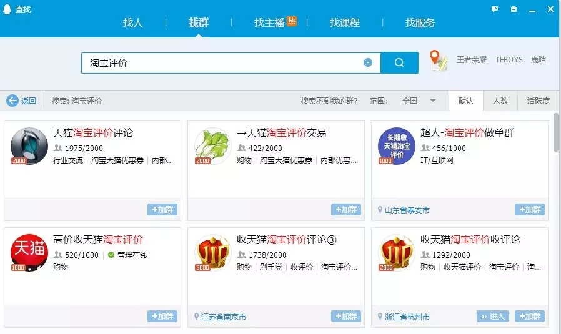
Task: Join the 天猫淘宝评价评论 group with +加群
Action: pos(162,210)
